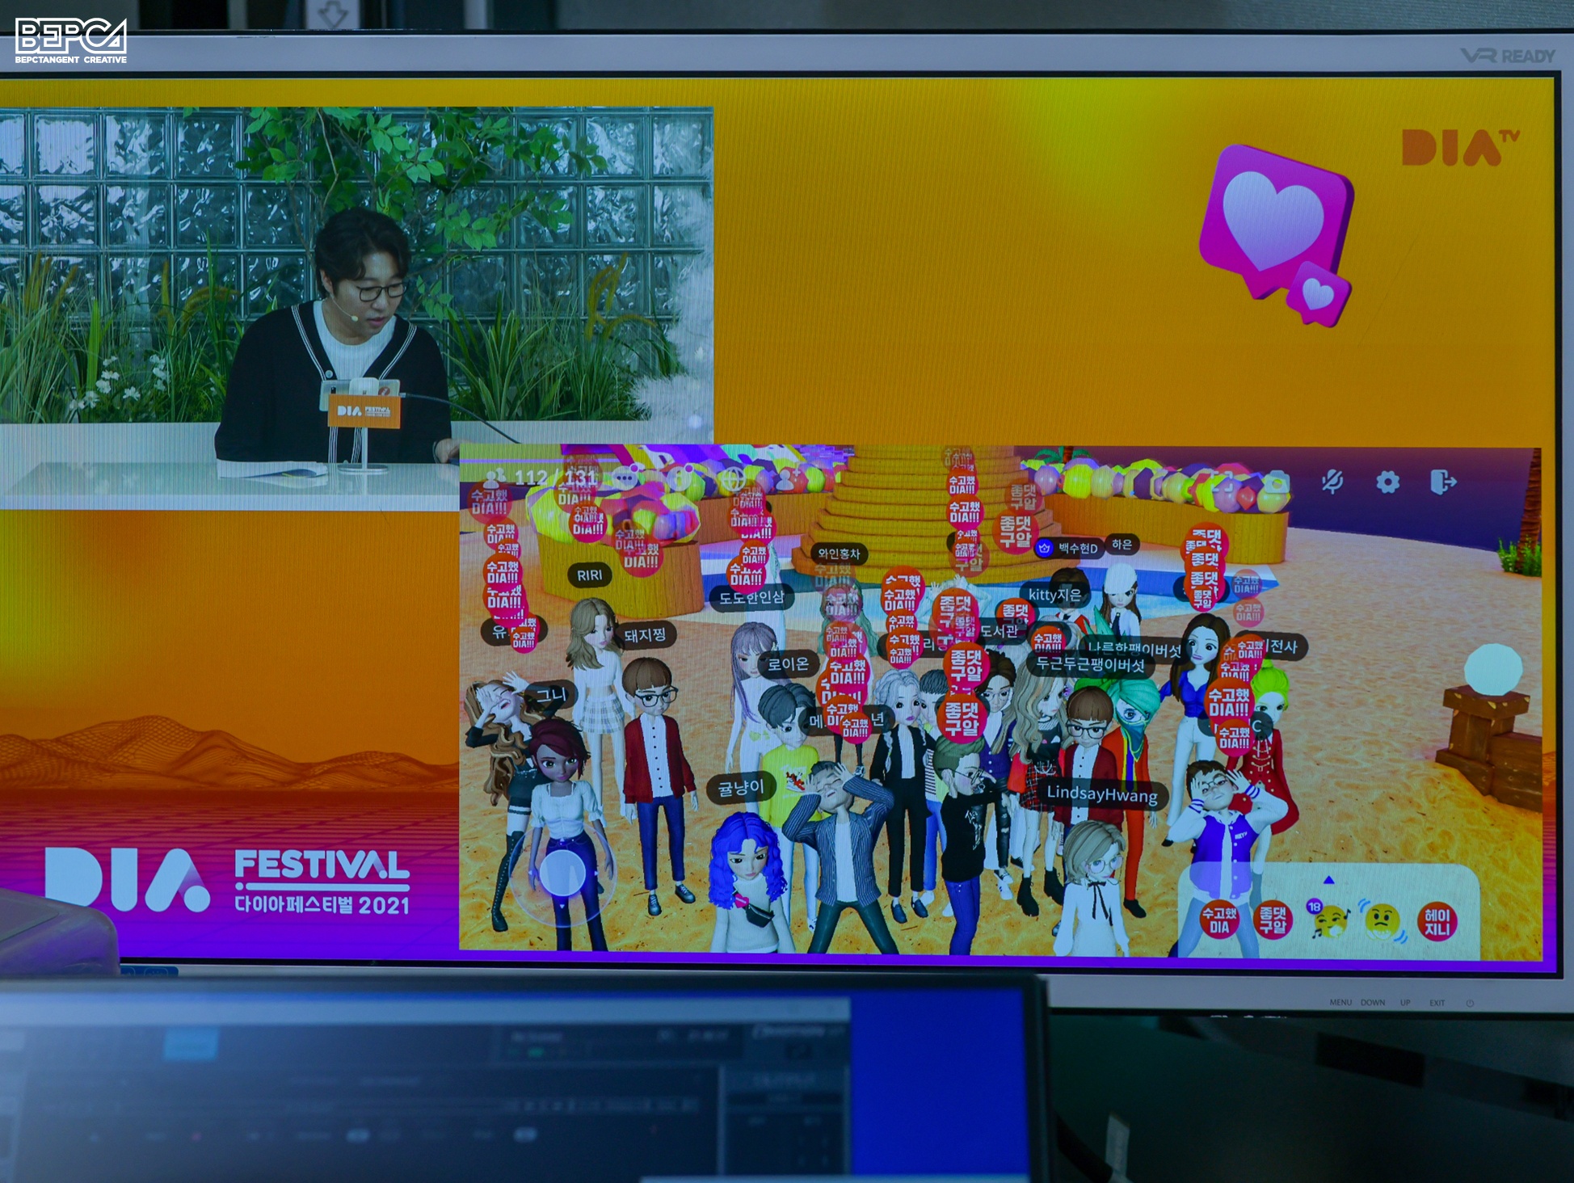Image resolution: width=1574 pixels, height=1183 pixels.
Task: Expand the emote panel with up arrow
Action: pyautogui.click(x=1328, y=880)
